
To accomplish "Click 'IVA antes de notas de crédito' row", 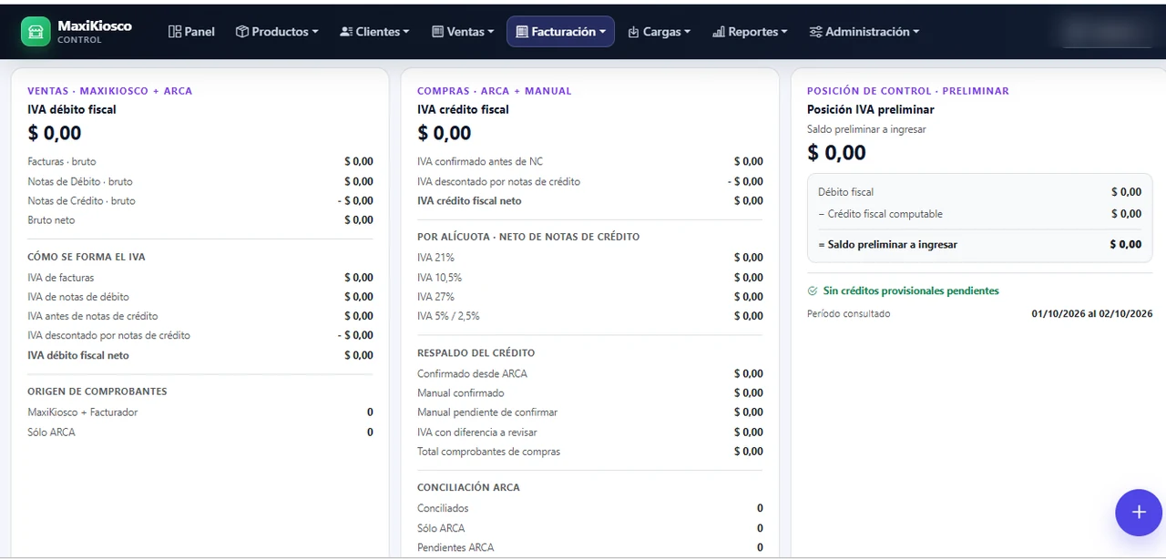I will click(x=200, y=316).
